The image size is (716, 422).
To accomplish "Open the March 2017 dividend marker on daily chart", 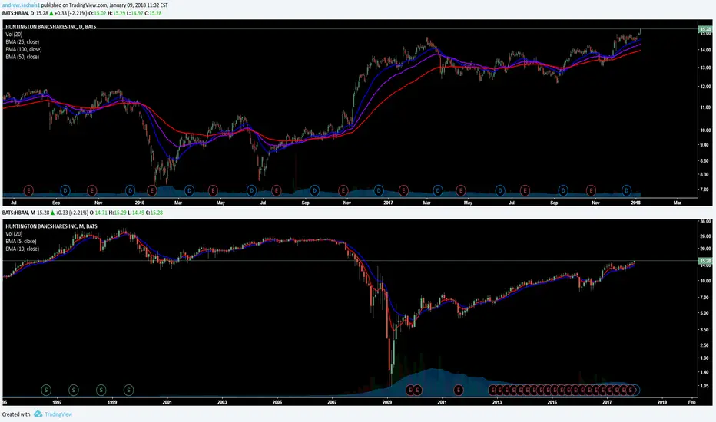I will [x=438, y=190].
